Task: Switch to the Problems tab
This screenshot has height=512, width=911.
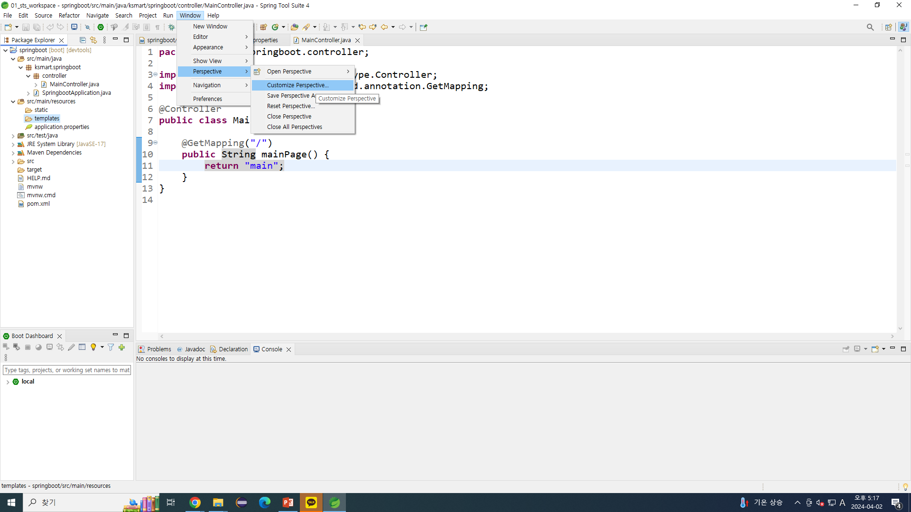Action: [155, 349]
